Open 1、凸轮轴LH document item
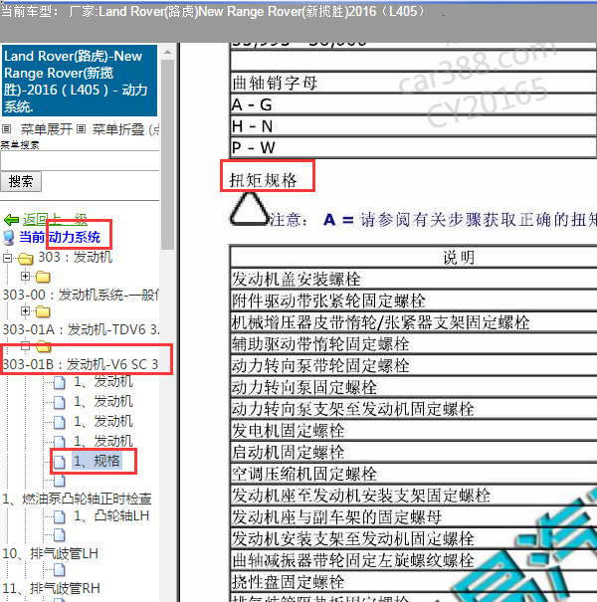 click(x=111, y=515)
